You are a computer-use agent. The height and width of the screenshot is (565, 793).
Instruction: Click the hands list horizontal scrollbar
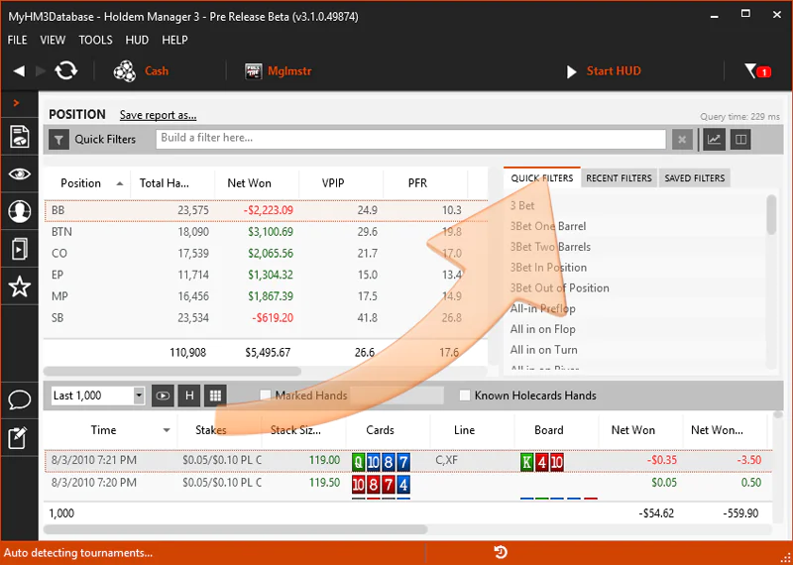pos(236,530)
